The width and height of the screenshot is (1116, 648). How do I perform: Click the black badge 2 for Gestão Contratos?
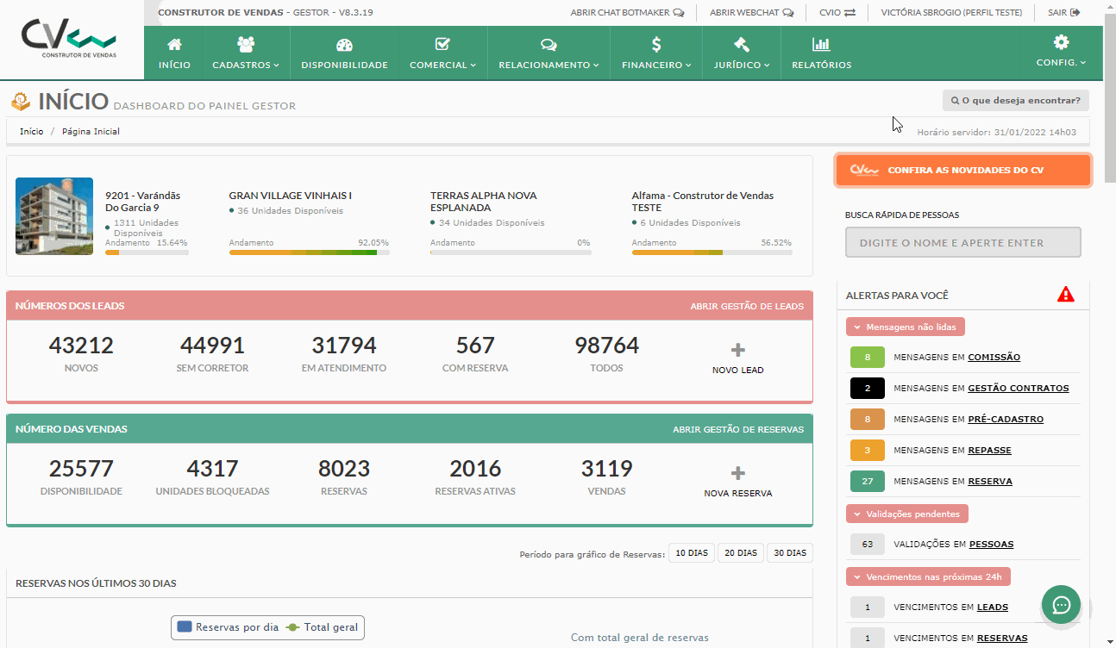[868, 388]
